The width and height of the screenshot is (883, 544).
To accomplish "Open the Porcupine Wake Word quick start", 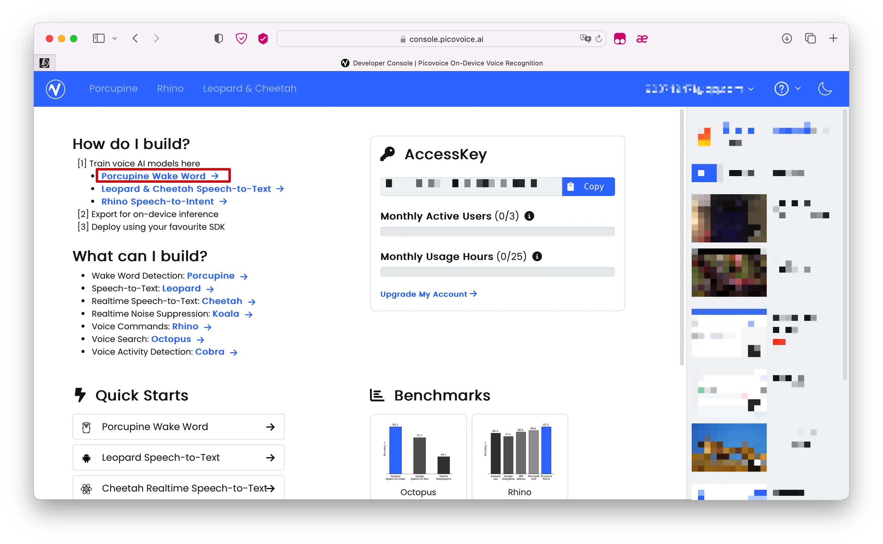I will (x=178, y=427).
